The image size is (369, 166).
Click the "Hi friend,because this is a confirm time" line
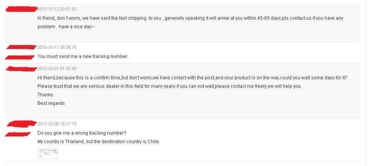[192, 78]
